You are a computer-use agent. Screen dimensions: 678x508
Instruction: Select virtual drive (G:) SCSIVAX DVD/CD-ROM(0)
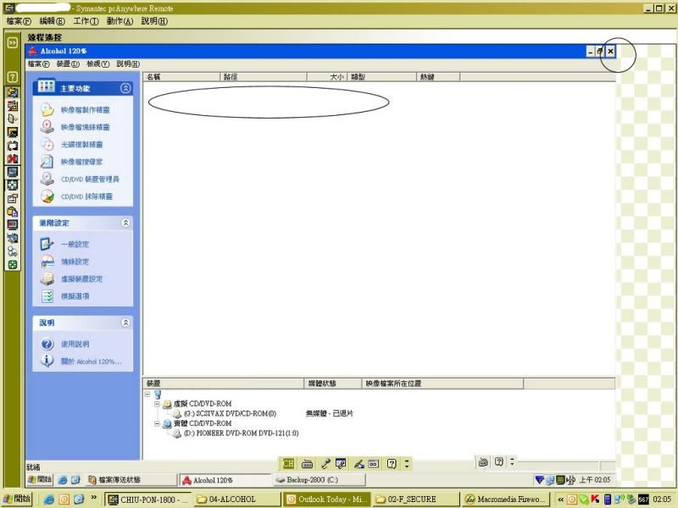[230, 413]
